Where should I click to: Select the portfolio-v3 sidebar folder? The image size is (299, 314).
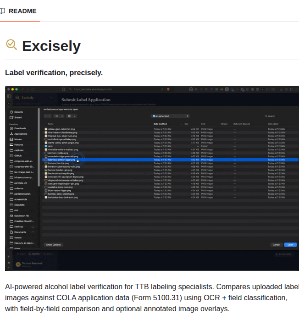coord(21,183)
